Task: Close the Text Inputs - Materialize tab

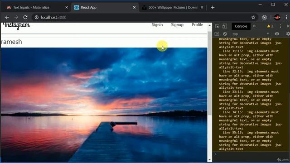Action: click(67, 7)
